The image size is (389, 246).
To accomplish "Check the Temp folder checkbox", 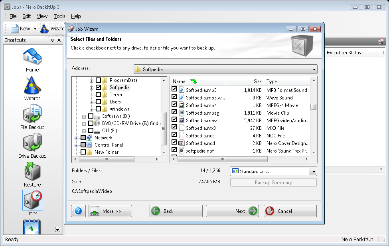I will click(x=98, y=95).
